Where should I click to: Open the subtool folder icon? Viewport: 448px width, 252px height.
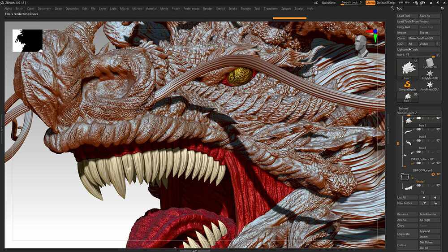[405, 177]
